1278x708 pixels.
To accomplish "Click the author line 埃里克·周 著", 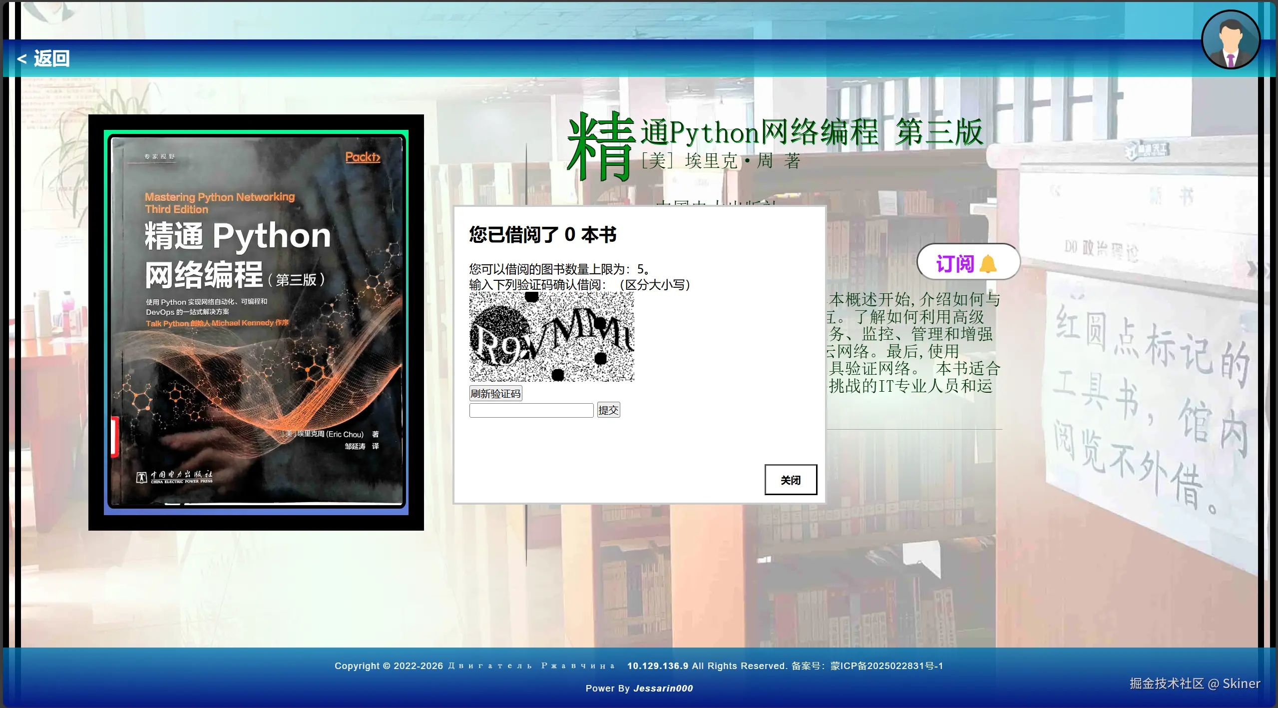I will pyautogui.click(x=721, y=161).
